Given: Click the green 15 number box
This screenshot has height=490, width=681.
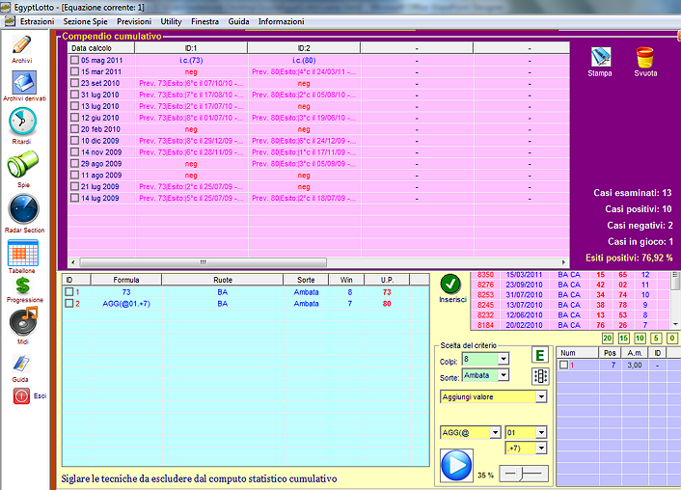Looking at the screenshot, I should click(x=624, y=338).
